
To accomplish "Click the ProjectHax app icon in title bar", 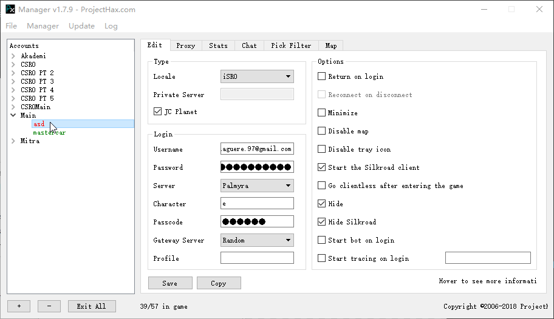I will tap(10, 10).
